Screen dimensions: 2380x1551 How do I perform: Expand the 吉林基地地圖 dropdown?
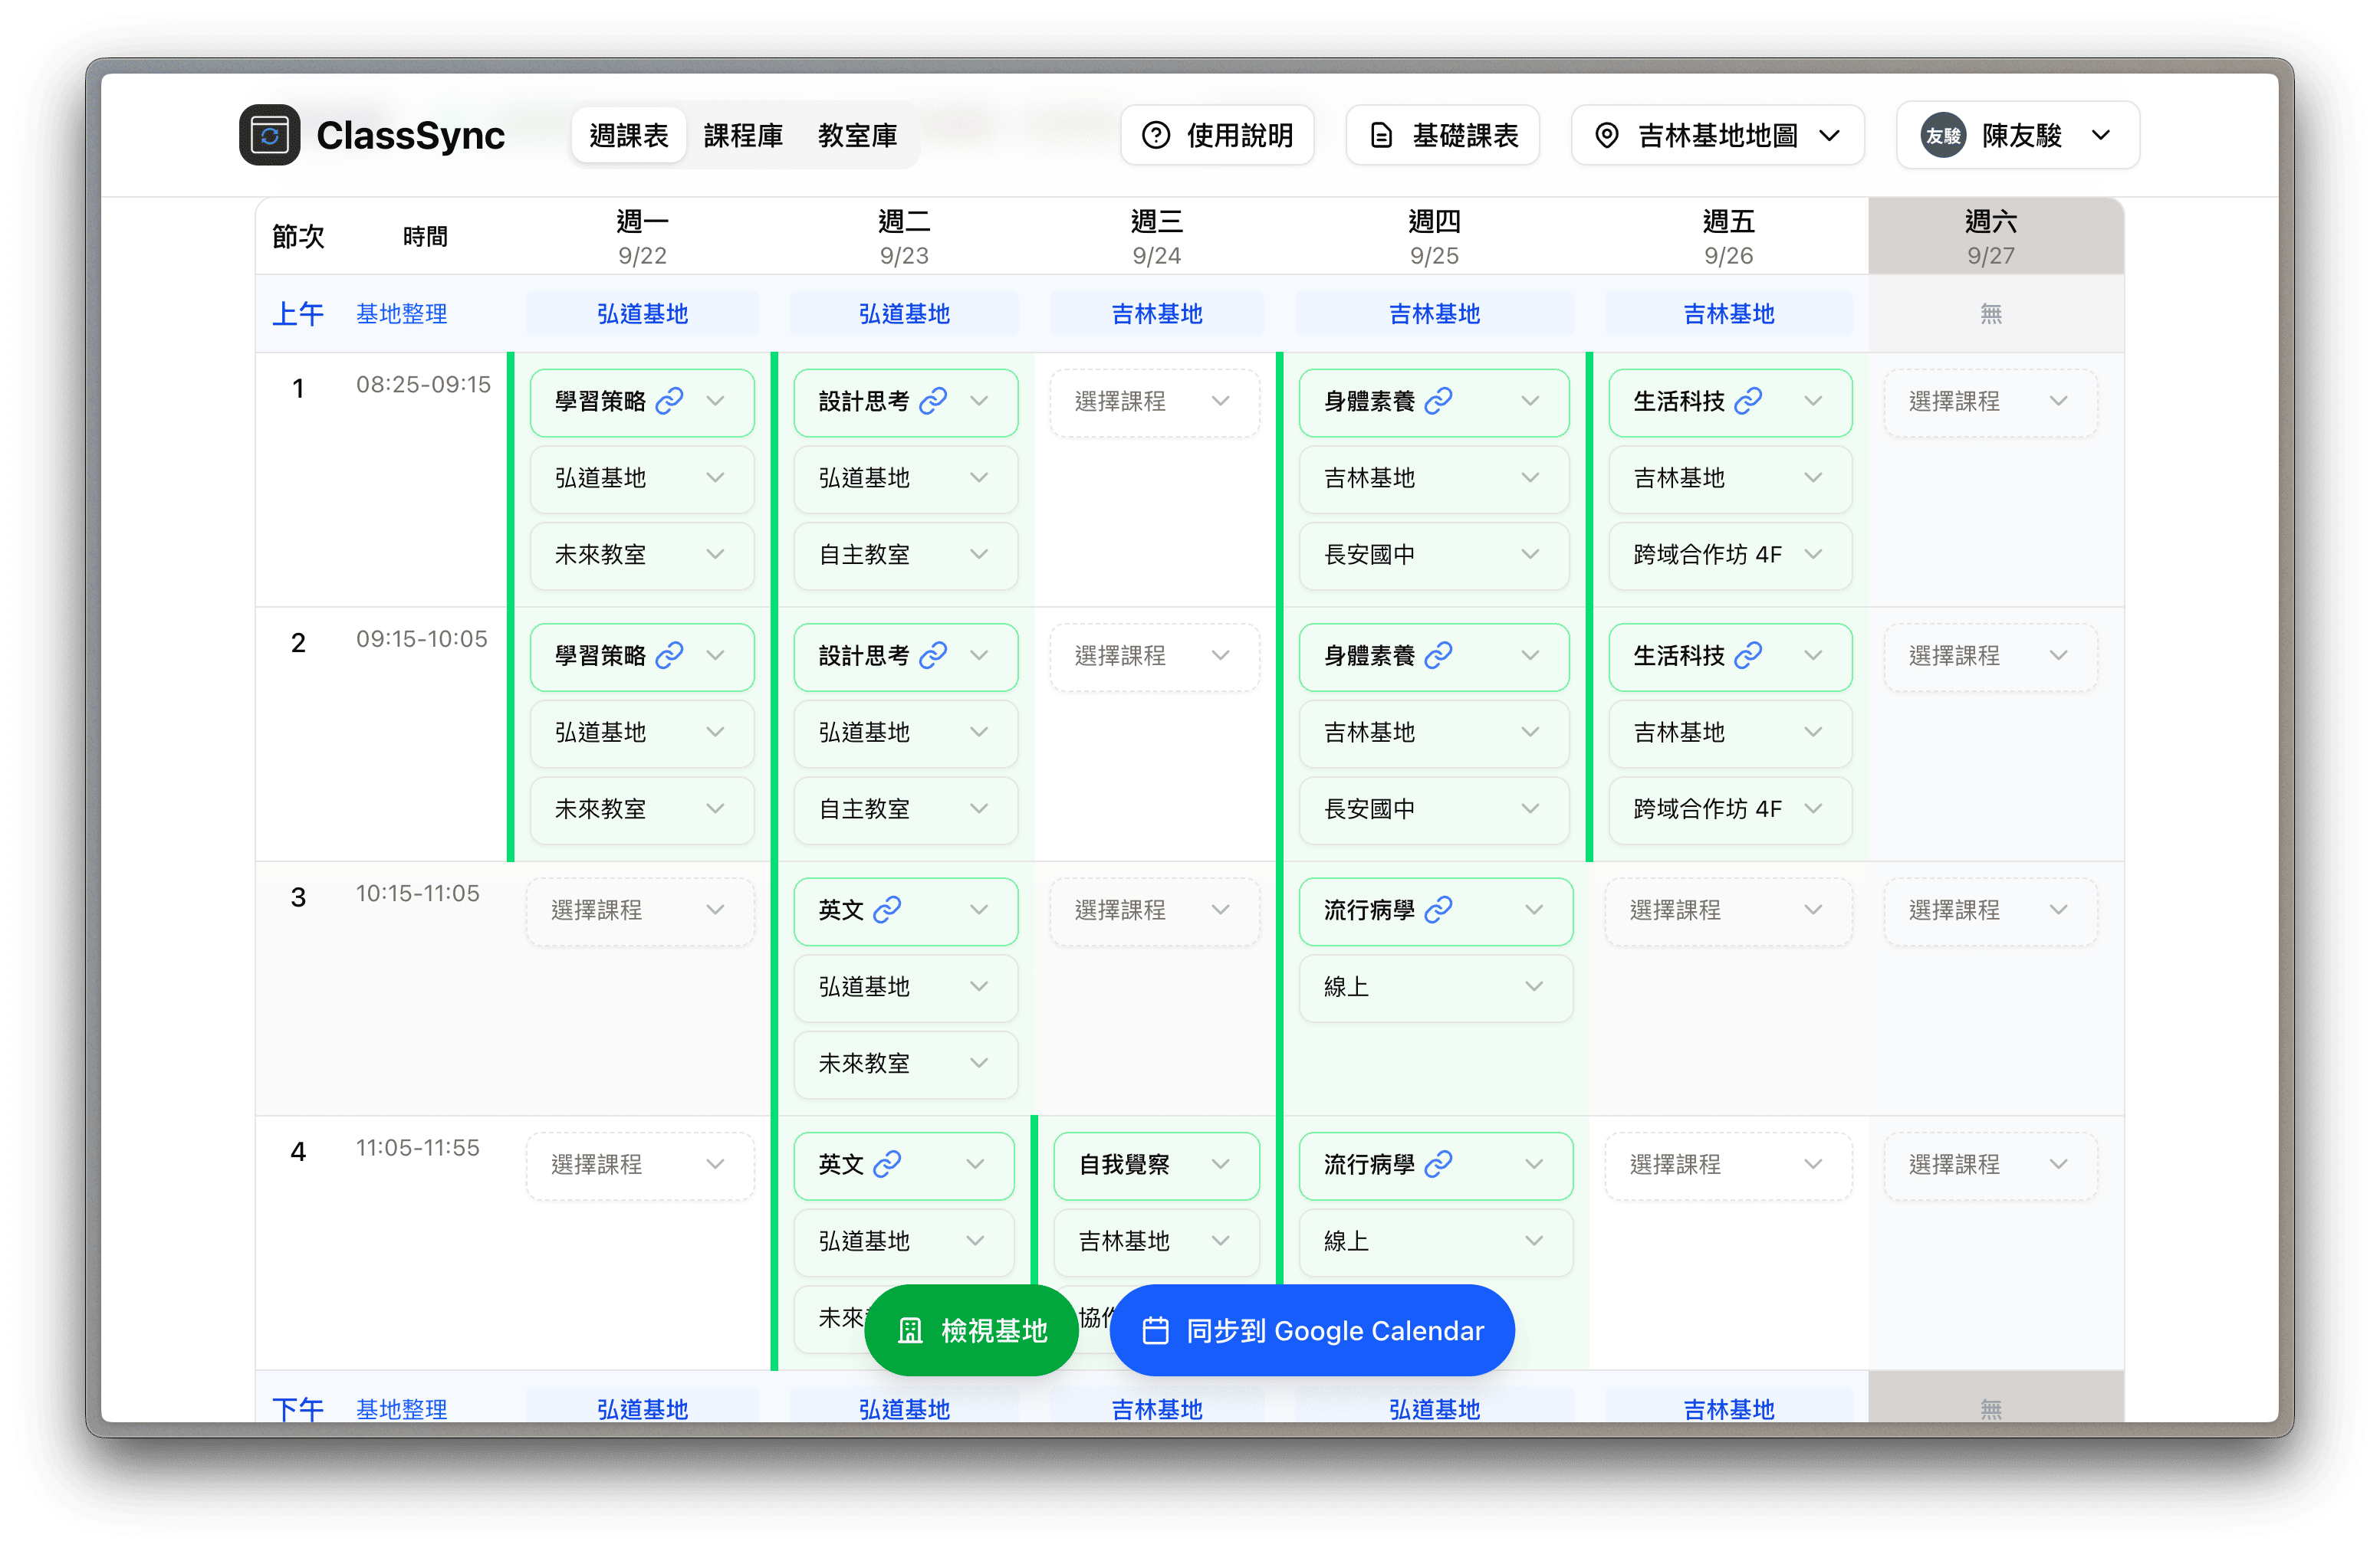(1830, 135)
